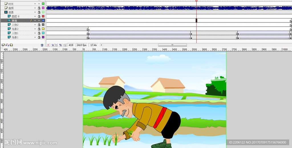Select the white cloud on the stage

click(158, 59)
